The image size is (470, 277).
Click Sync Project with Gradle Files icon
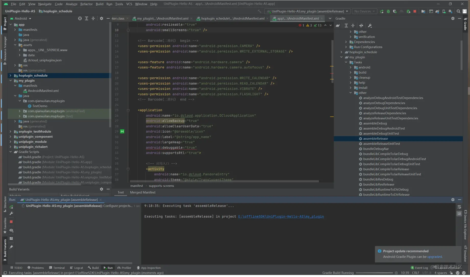coord(437,11)
